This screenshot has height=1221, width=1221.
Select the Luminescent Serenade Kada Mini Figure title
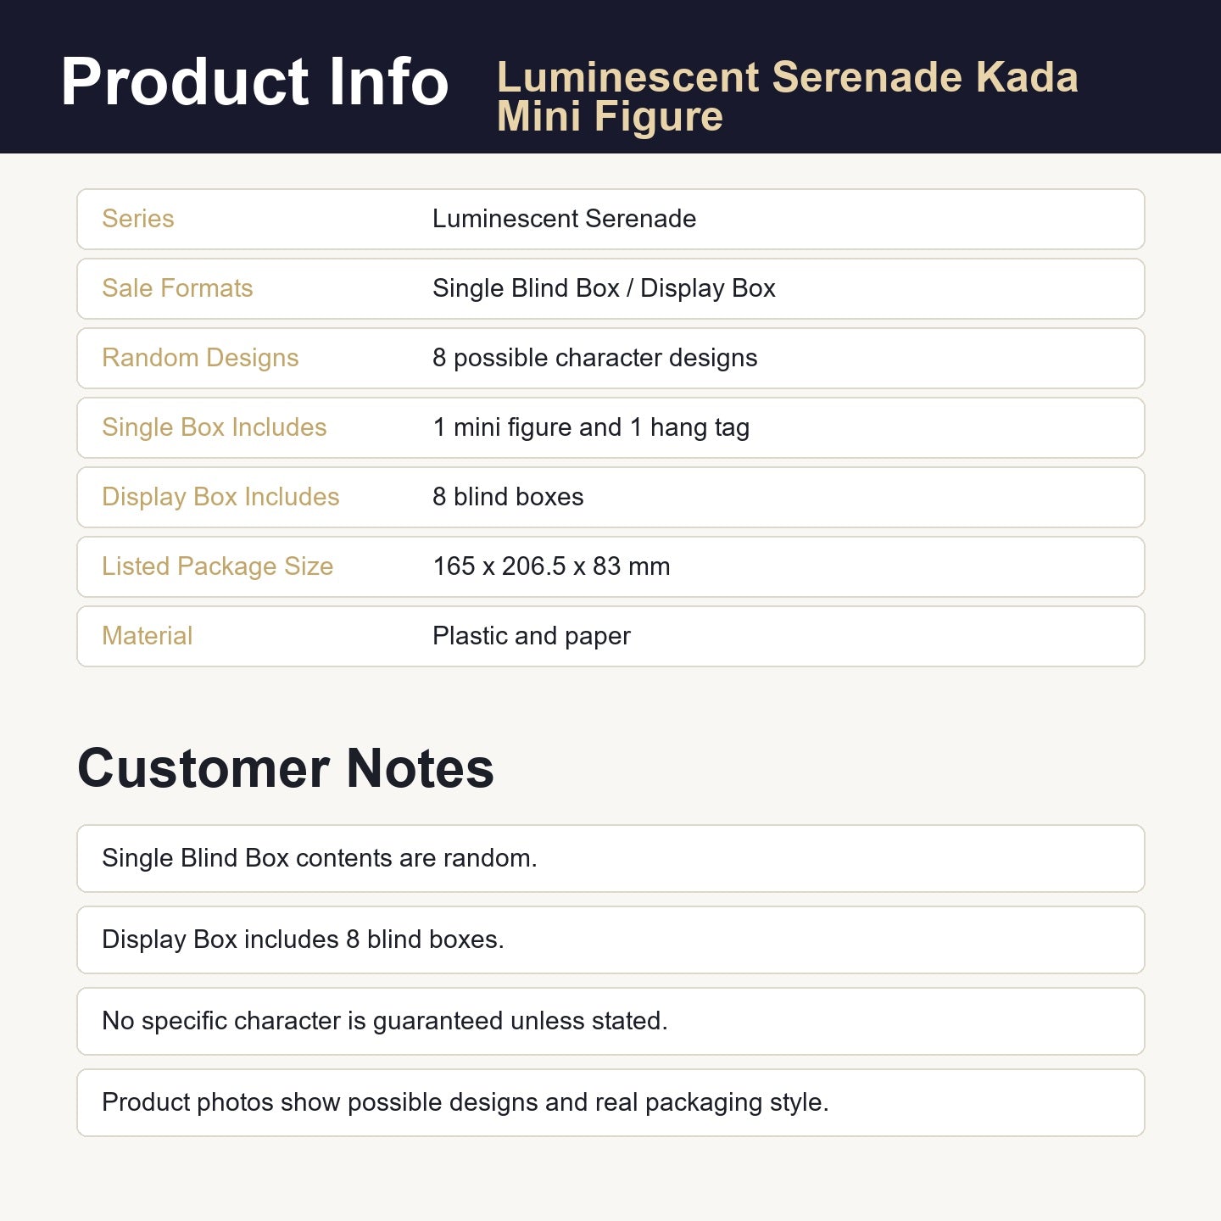pos(787,97)
